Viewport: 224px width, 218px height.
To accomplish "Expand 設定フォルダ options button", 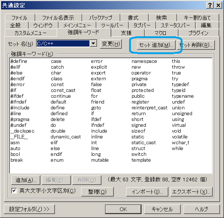I will tap(29, 209).
